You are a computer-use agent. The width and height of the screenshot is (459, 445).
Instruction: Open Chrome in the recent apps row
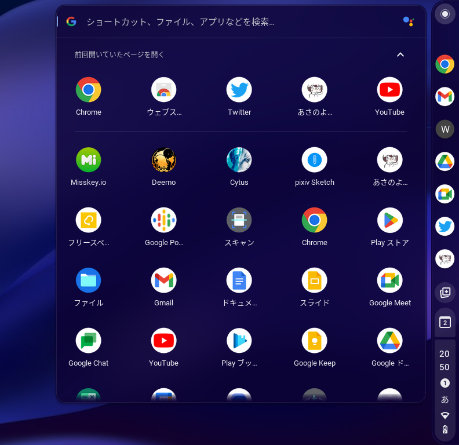point(89,90)
